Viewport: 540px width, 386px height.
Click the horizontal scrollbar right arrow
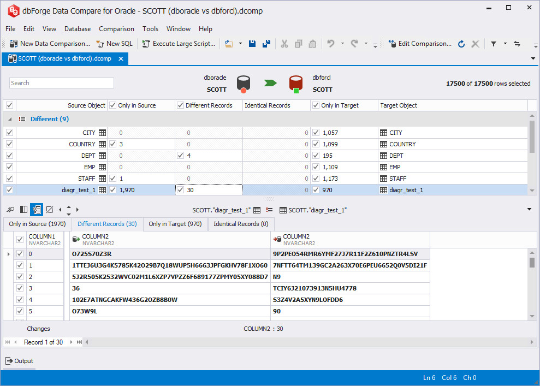coord(532,342)
